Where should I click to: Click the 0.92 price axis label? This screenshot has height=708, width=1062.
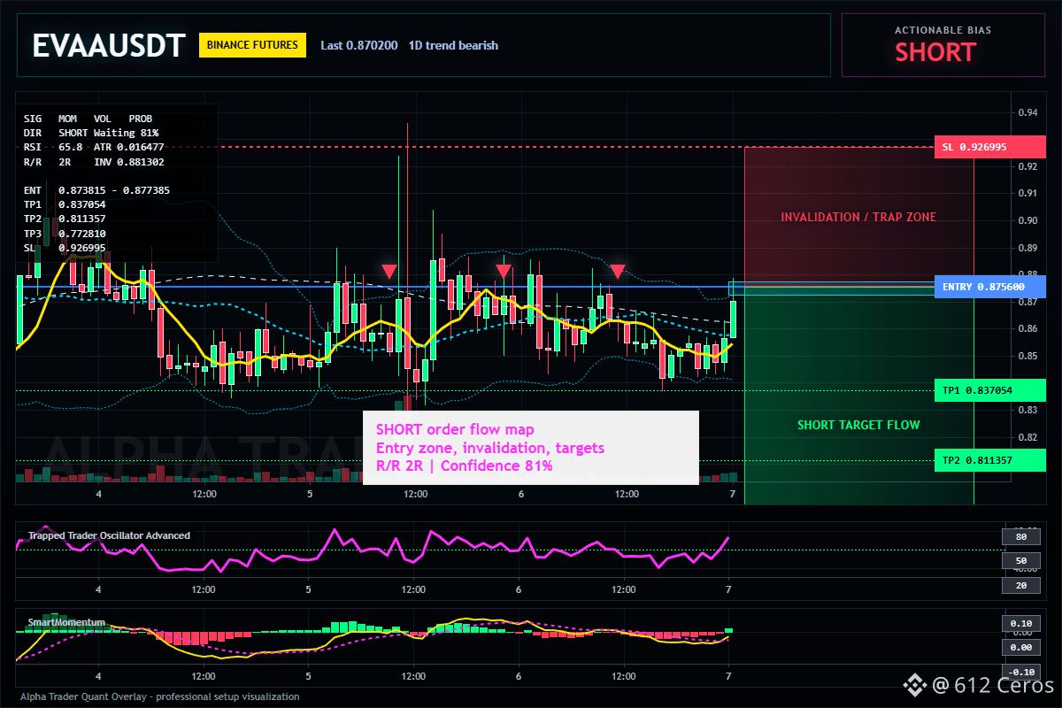(1027, 166)
